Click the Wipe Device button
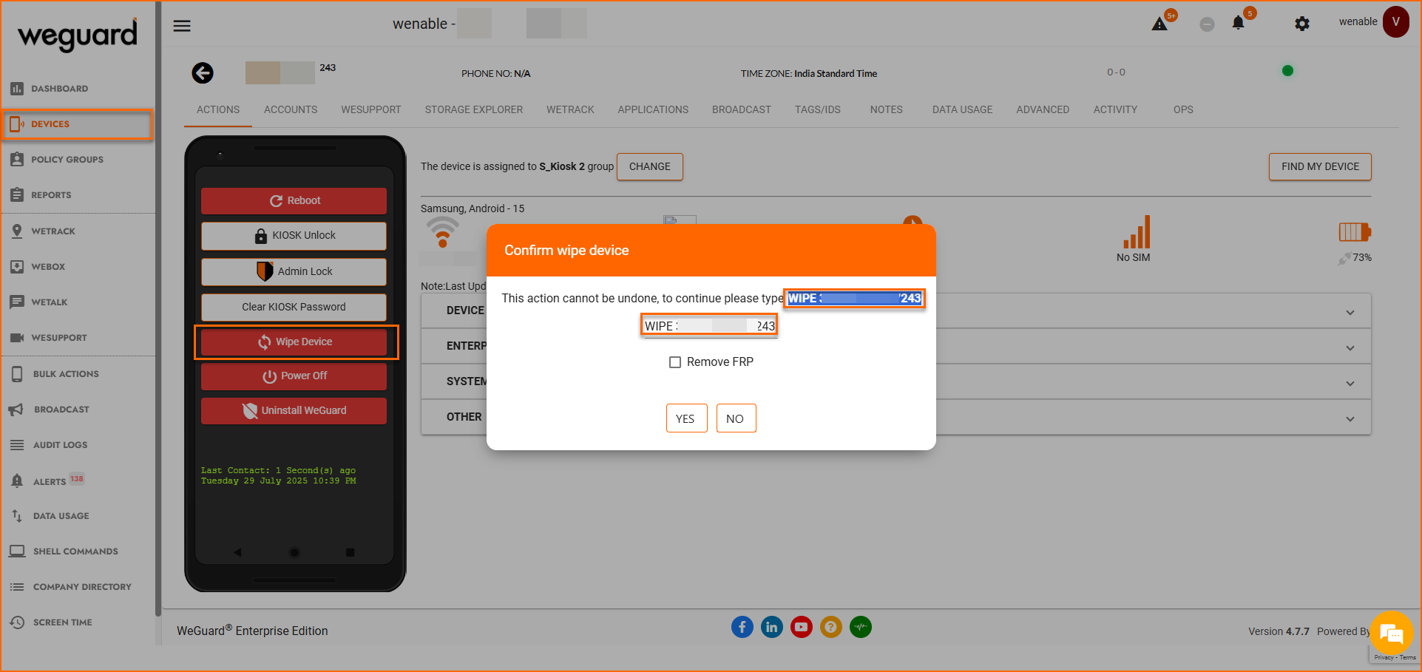Screen dimensions: 1422x672 (x=294, y=342)
